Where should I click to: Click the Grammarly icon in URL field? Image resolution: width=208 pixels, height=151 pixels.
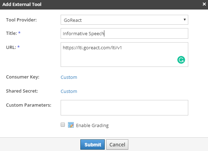(x=181, y=60)
